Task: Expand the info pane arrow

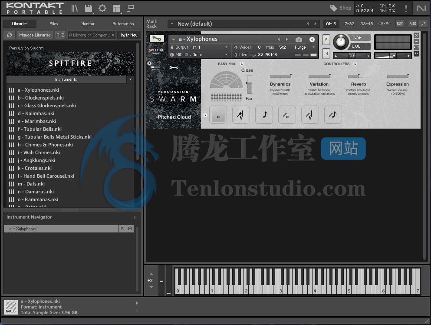Action: [x=137, y=303]
